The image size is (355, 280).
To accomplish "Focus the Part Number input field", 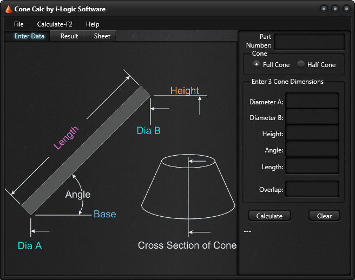I will 310,42.
